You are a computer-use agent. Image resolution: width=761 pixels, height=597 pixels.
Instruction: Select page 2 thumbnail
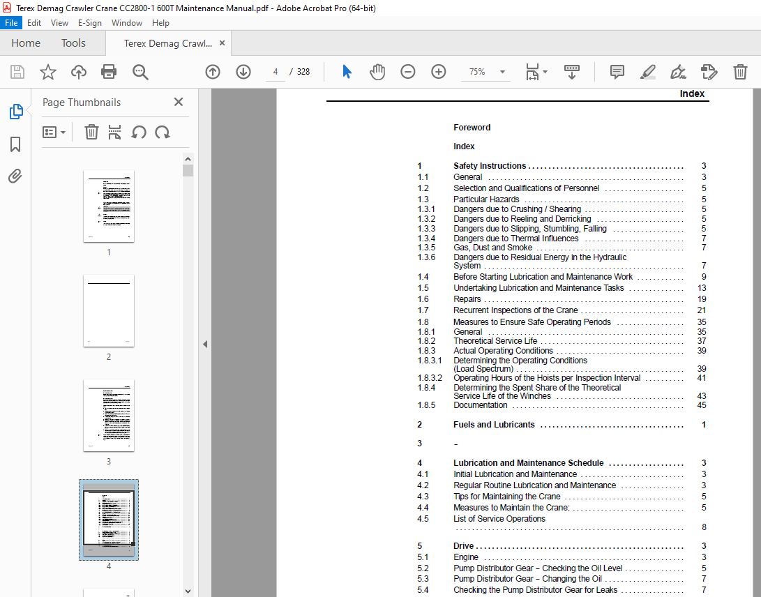tap(109, 310)
